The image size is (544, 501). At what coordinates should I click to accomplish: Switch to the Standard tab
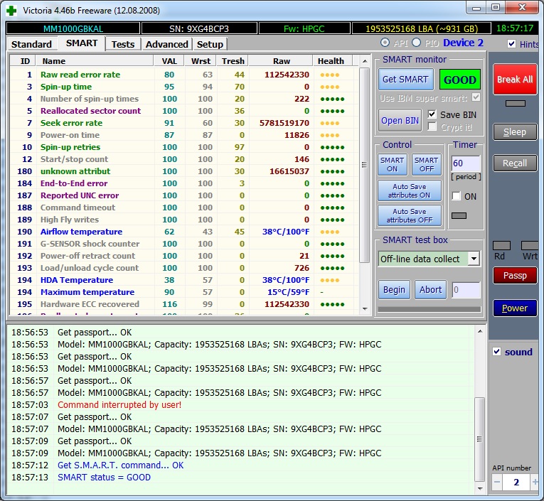click(31, 44)
